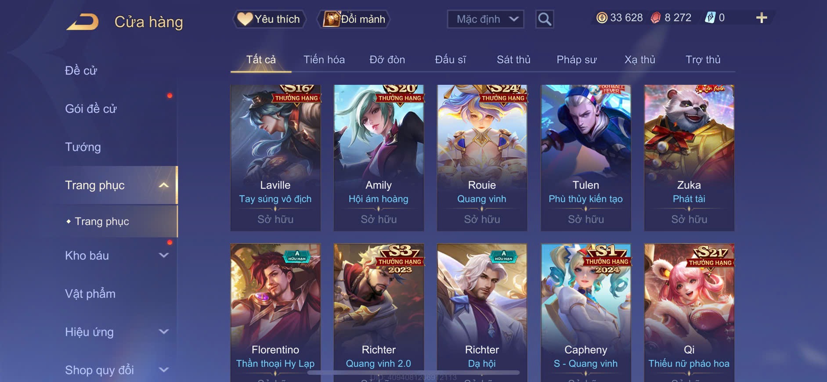827x382 pixels.
Task: Expand Shop quy đổi section
Action: tap(164, 370)
